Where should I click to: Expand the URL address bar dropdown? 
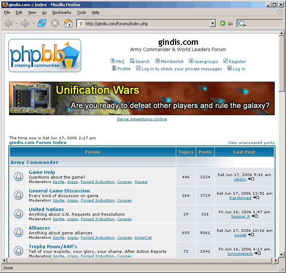213,24
